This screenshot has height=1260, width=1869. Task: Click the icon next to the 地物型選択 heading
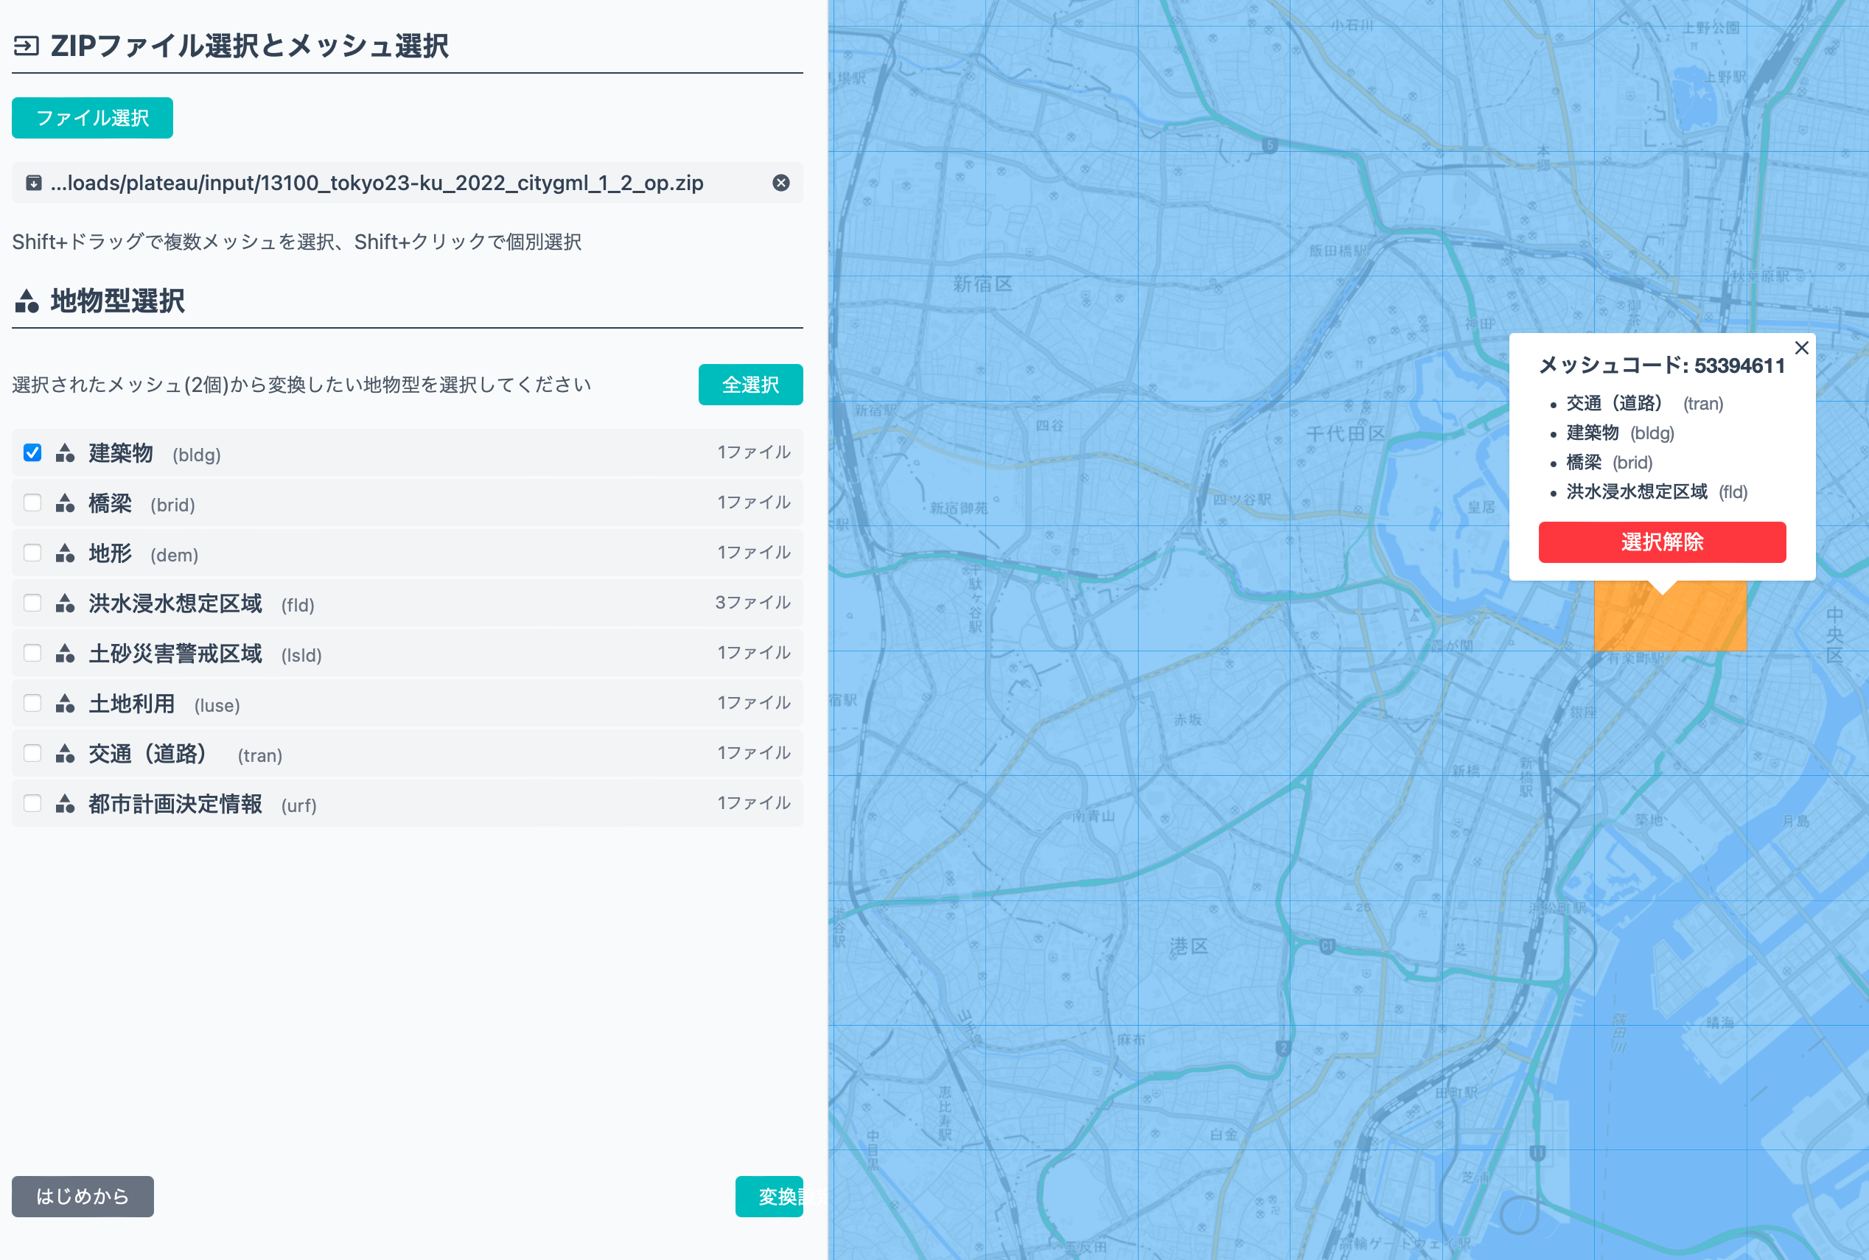[x=27, y=301]
